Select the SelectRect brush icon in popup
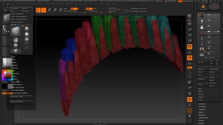223x125 pixels. [26, 46]
